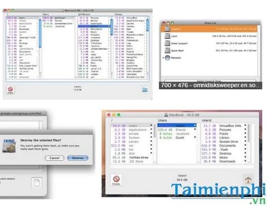
Task: Expand the Network item in Drive List
Action: point(163,58)
